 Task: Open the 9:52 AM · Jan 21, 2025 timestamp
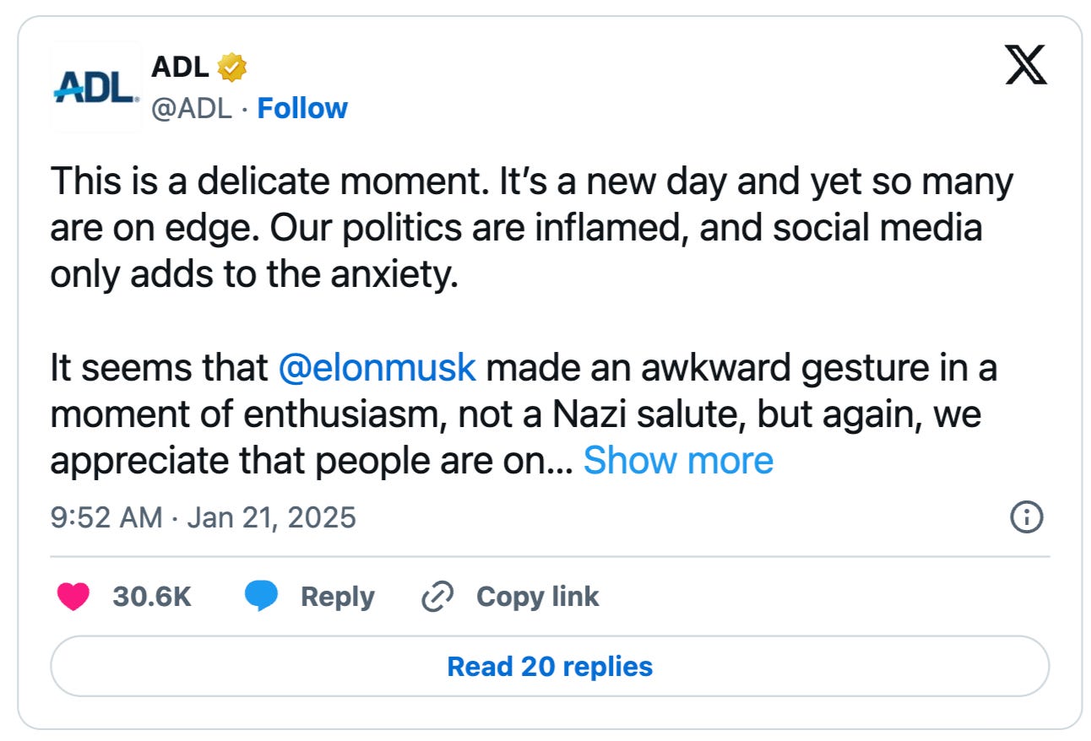click(x=204, y=517)
